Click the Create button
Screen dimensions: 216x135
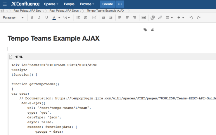pos(108,4)
